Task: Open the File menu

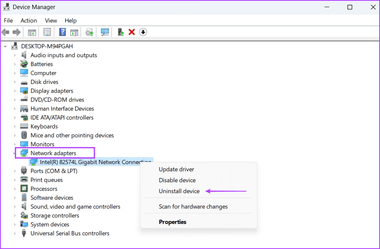Action: coord(8,21)
